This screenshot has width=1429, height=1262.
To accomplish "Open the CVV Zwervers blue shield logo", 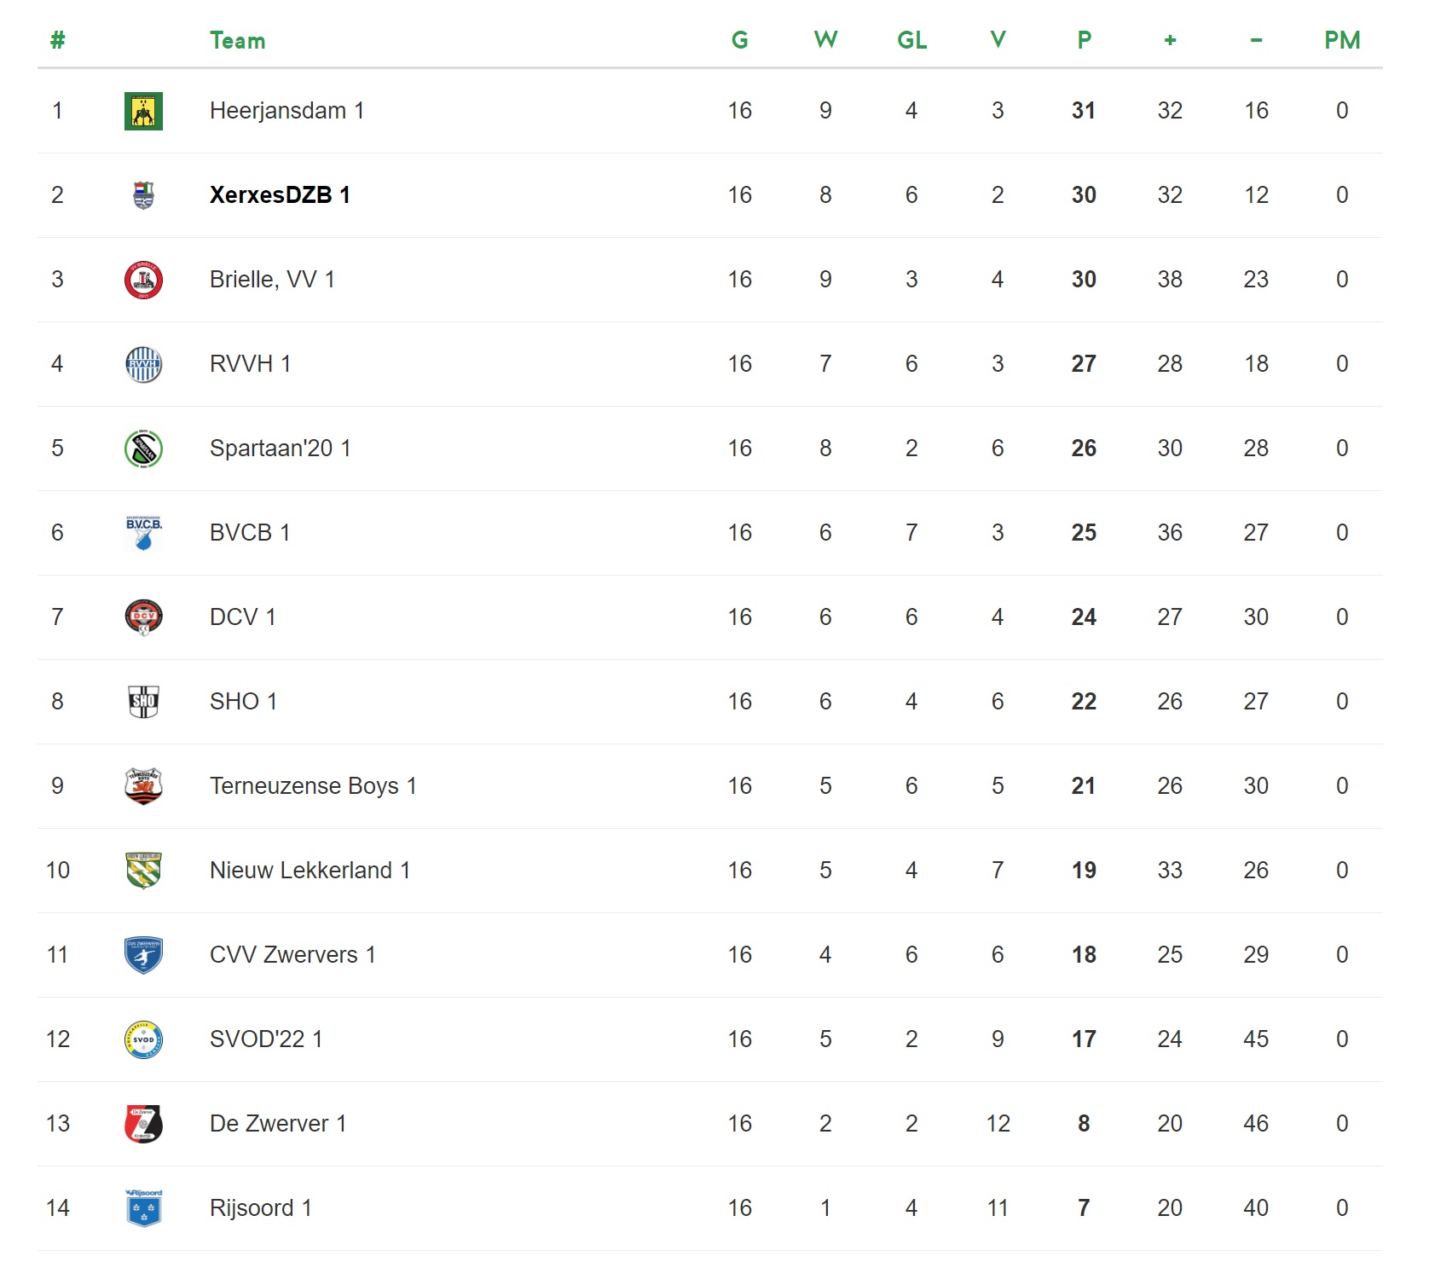I will [143, 955].
